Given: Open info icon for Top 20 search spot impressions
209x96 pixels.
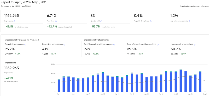Looking at the screenshot, I should point(114,45).
